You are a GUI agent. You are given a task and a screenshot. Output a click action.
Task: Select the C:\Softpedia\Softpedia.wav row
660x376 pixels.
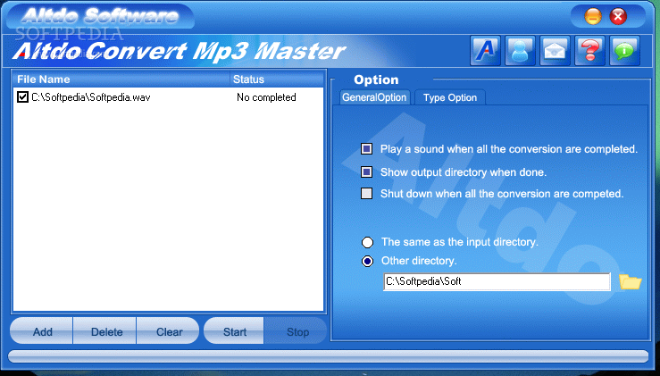[x=169, y=97]
